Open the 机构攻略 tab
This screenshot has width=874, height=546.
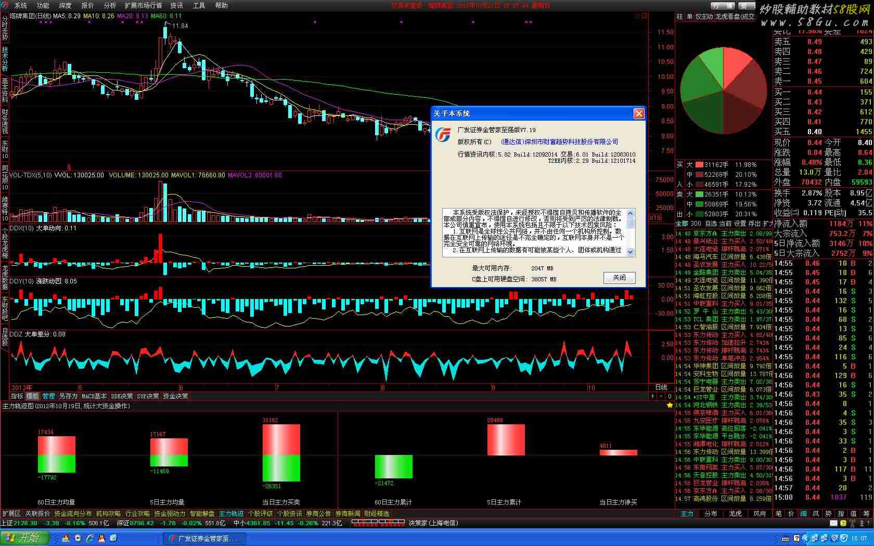pos(108,514)
